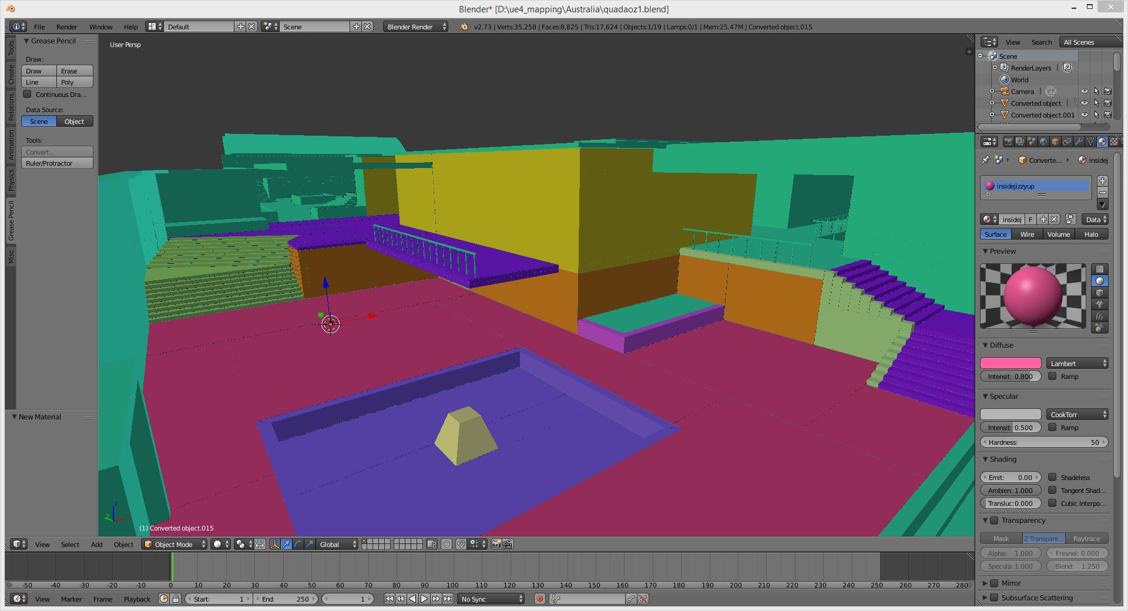The width and height of the screenshot is (1128, 611).
Task: Open the Blender Render engine dropdown
Action: [x=415, y=26]
